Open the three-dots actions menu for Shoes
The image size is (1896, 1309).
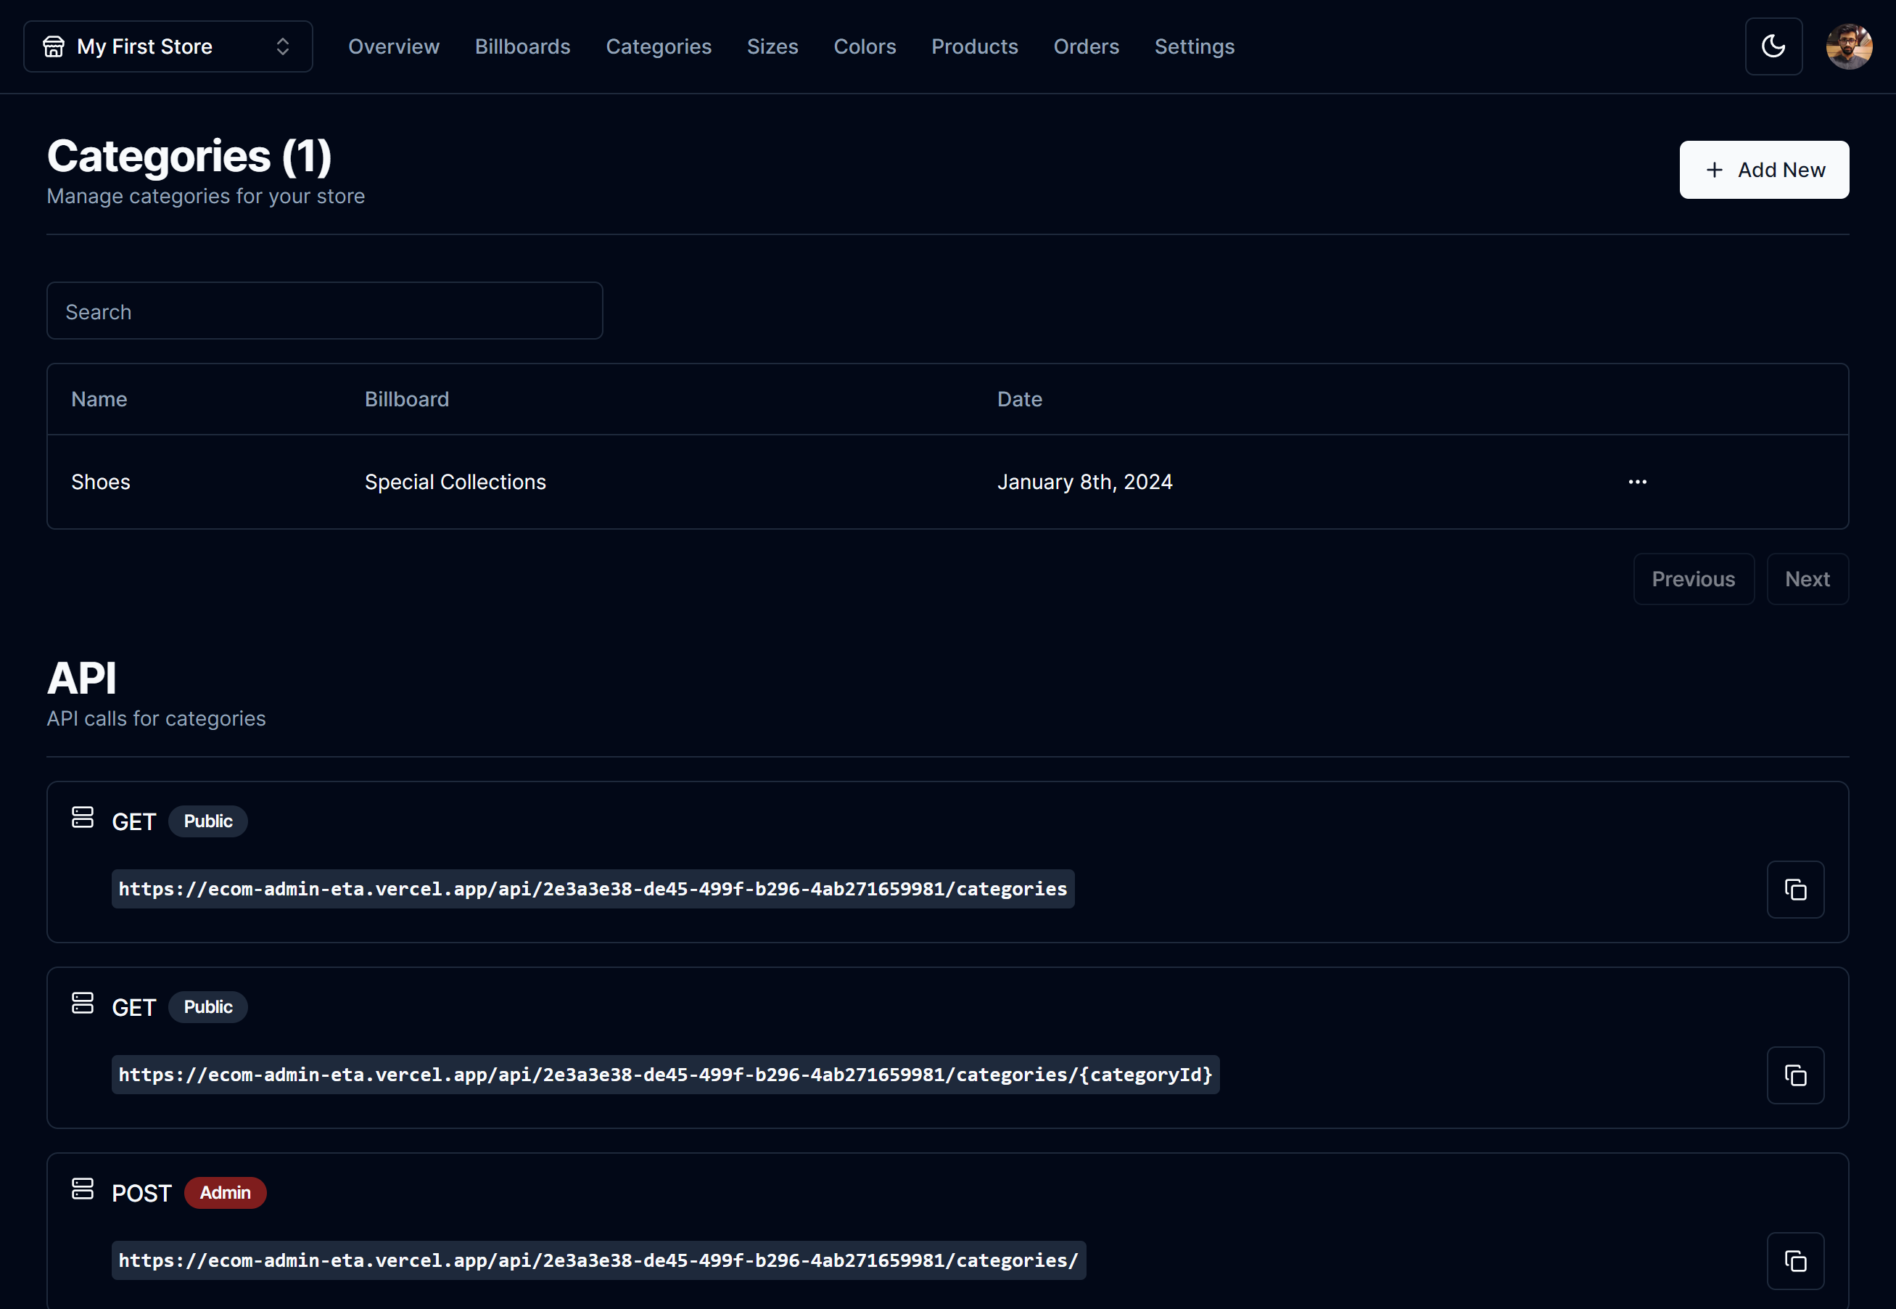click(1638, 483)
